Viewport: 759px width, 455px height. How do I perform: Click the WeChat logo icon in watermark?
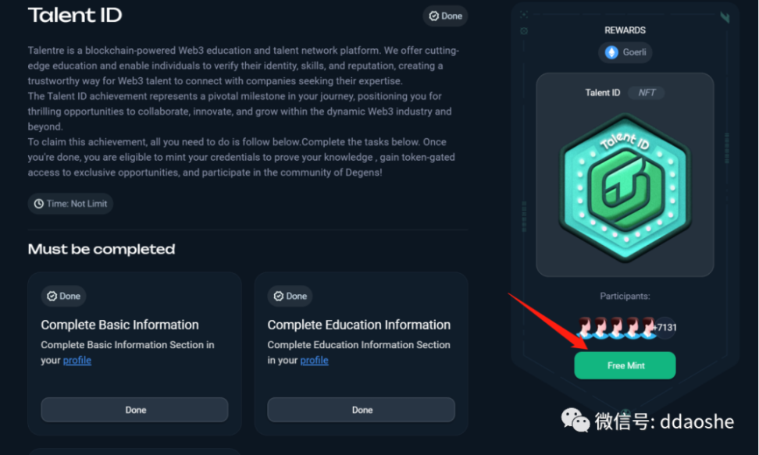click(x=575, y=421)
